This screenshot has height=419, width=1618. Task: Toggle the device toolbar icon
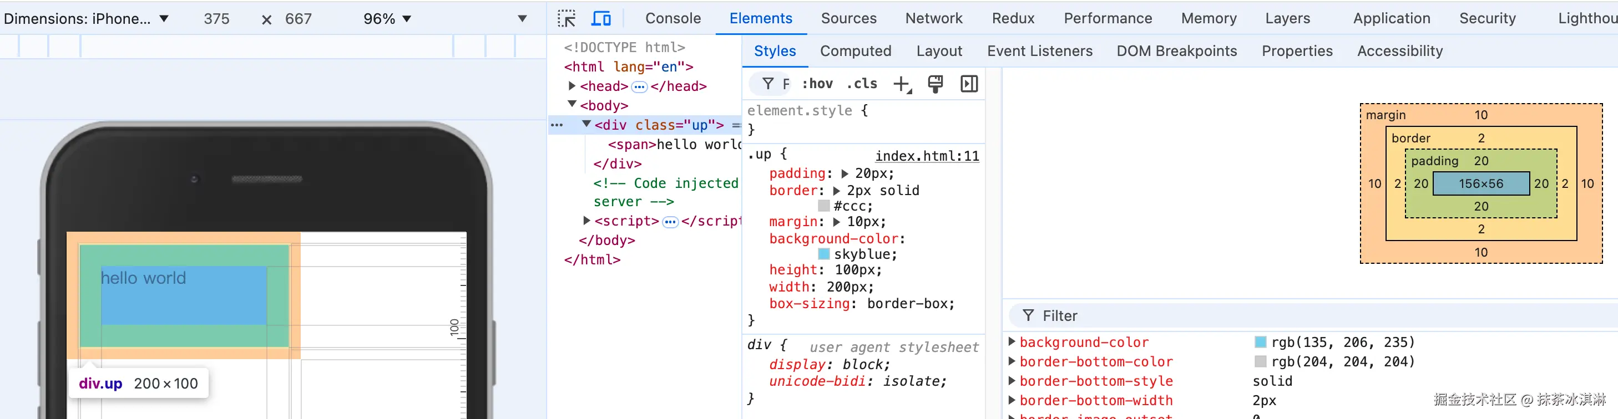[x=601, y=18]
